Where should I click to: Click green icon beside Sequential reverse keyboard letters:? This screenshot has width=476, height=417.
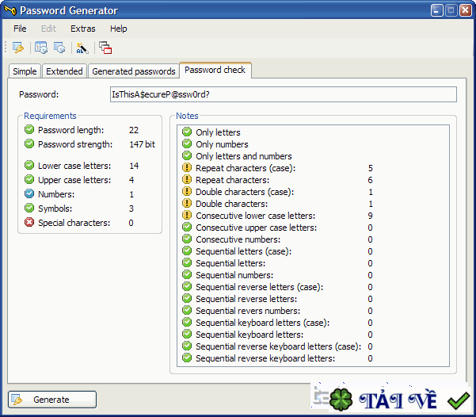click(187, 358)
